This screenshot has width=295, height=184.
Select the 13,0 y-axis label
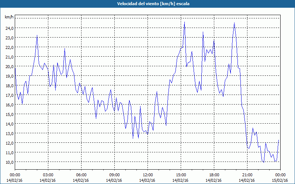click(10, 134)
